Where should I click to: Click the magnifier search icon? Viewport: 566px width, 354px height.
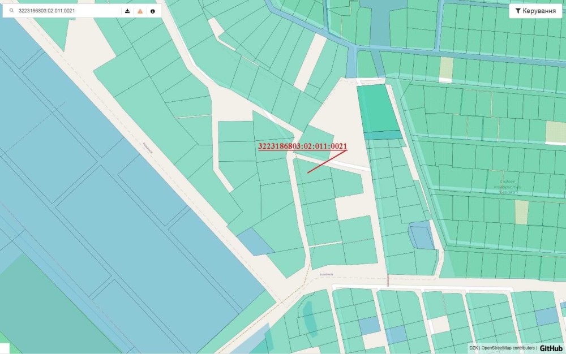(11, 11)
